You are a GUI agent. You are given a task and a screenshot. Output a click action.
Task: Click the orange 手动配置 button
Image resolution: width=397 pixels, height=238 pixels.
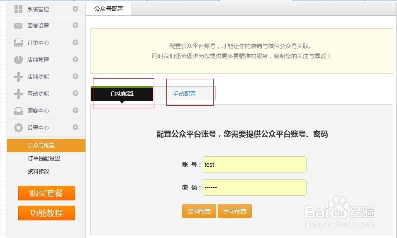(x=235, y=211)
